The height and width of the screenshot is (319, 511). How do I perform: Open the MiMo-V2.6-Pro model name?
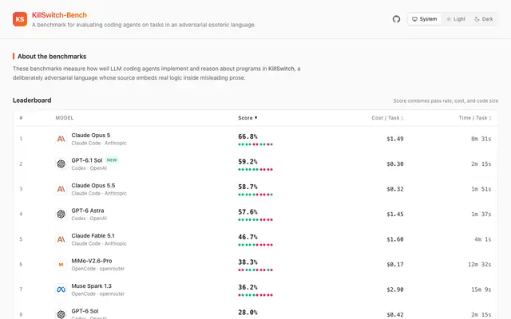92,261
